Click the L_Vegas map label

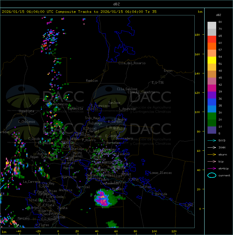click(x=32, y=157)
